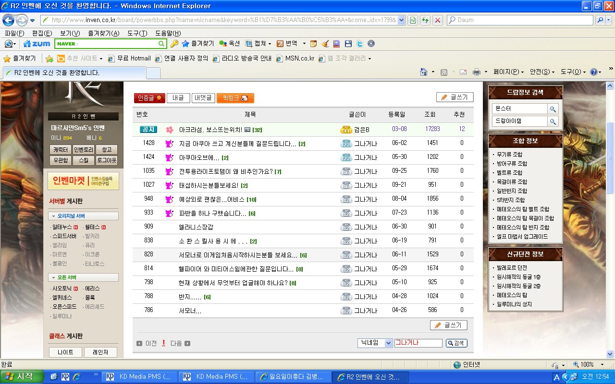Click the stop loading X icon
This screenshot has width=615, height=384.
pyautogui.click(x=438, y=20)
